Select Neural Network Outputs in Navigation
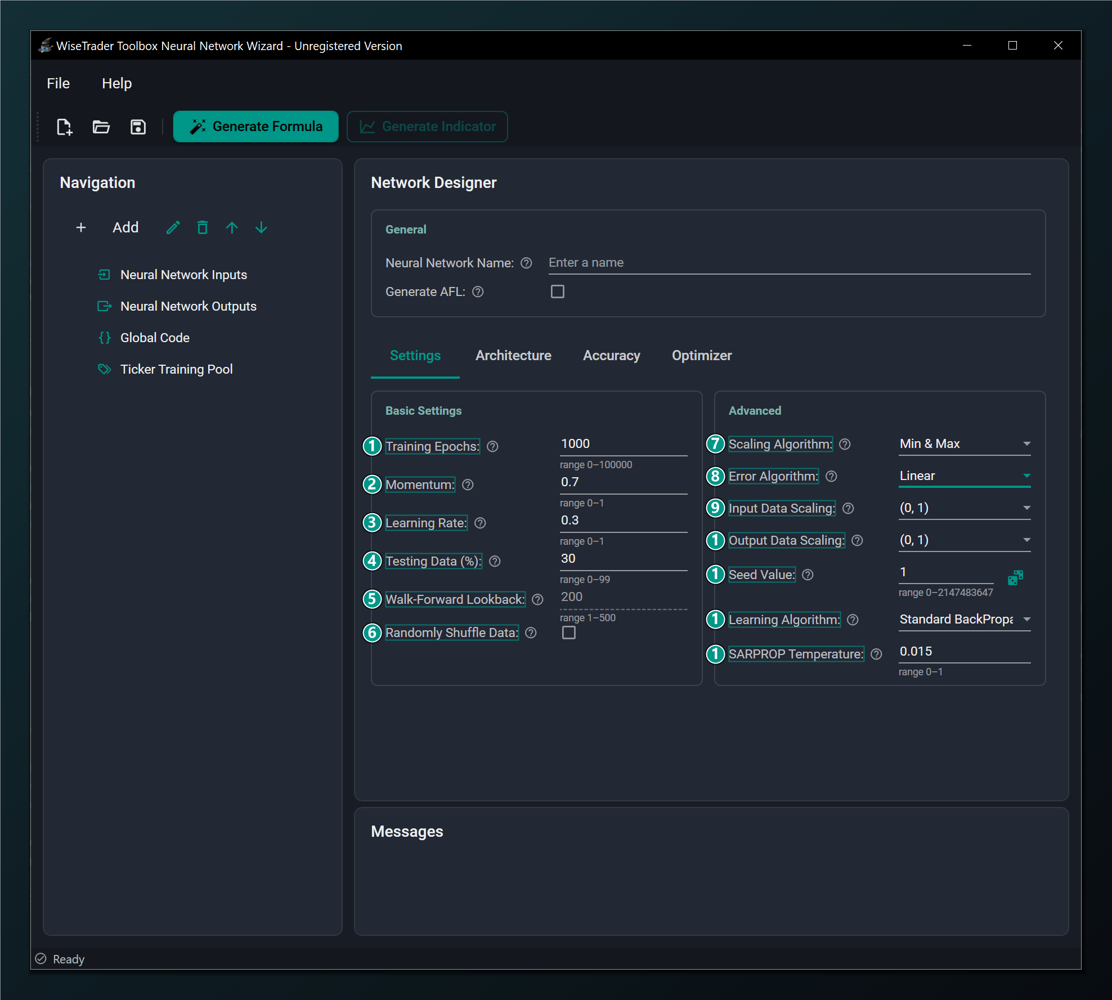 tap(189, 306)
